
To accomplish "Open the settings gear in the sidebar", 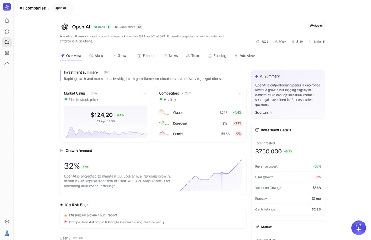I will click(x=7, y=222).
